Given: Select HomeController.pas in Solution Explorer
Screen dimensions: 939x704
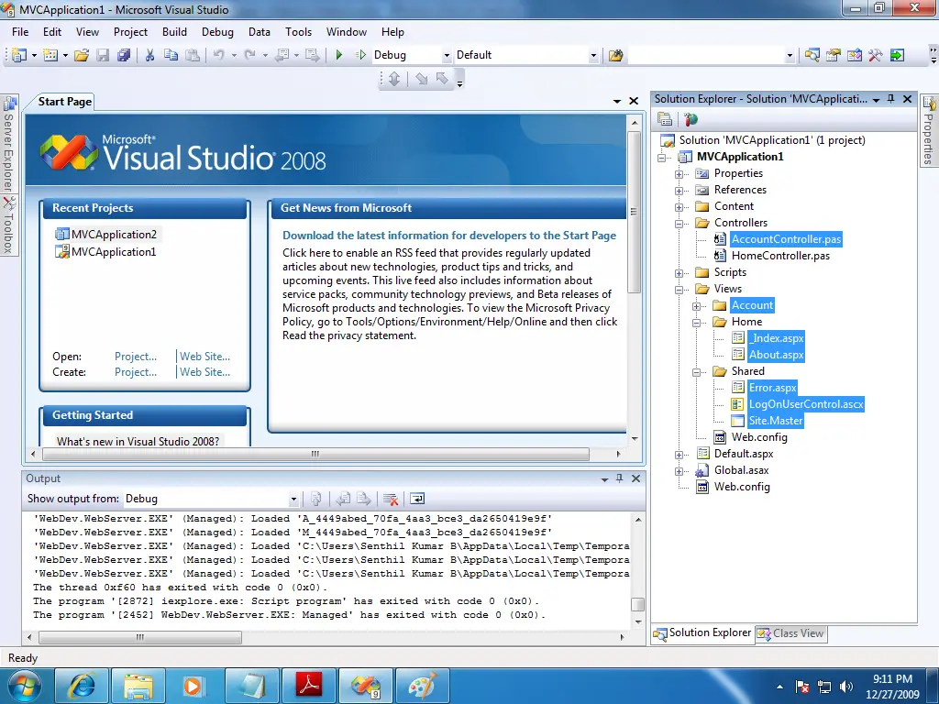Looking at the screenshot, I should point(780,256).
